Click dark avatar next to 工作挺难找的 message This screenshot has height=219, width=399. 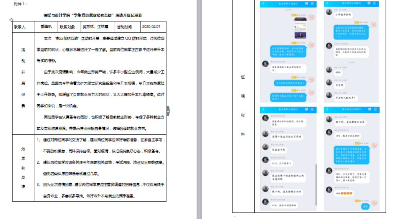[x=329, y=12]
